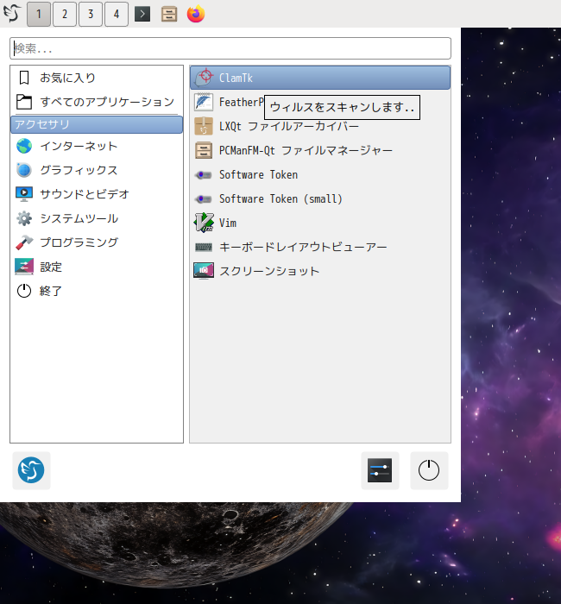
Task: Switch to workspace 2
Action: (65, 15)
